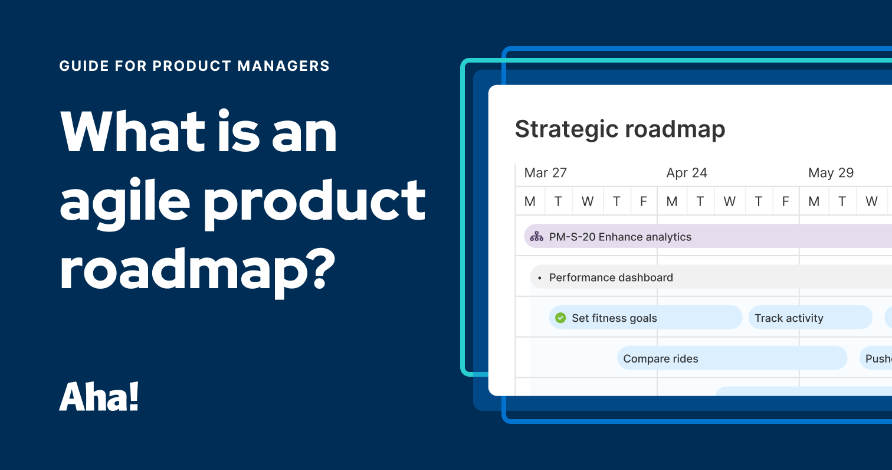The image size is (892, 470).
Task: Select the green completed checkmark on Set fitness goals
Action: tap(560, 318)
